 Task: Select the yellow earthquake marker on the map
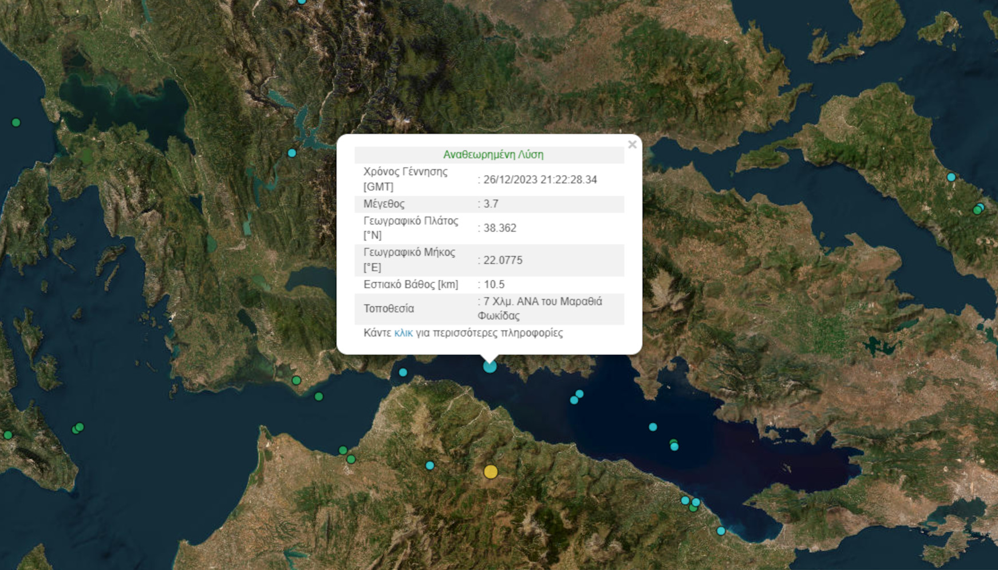(x=490, y=472)
